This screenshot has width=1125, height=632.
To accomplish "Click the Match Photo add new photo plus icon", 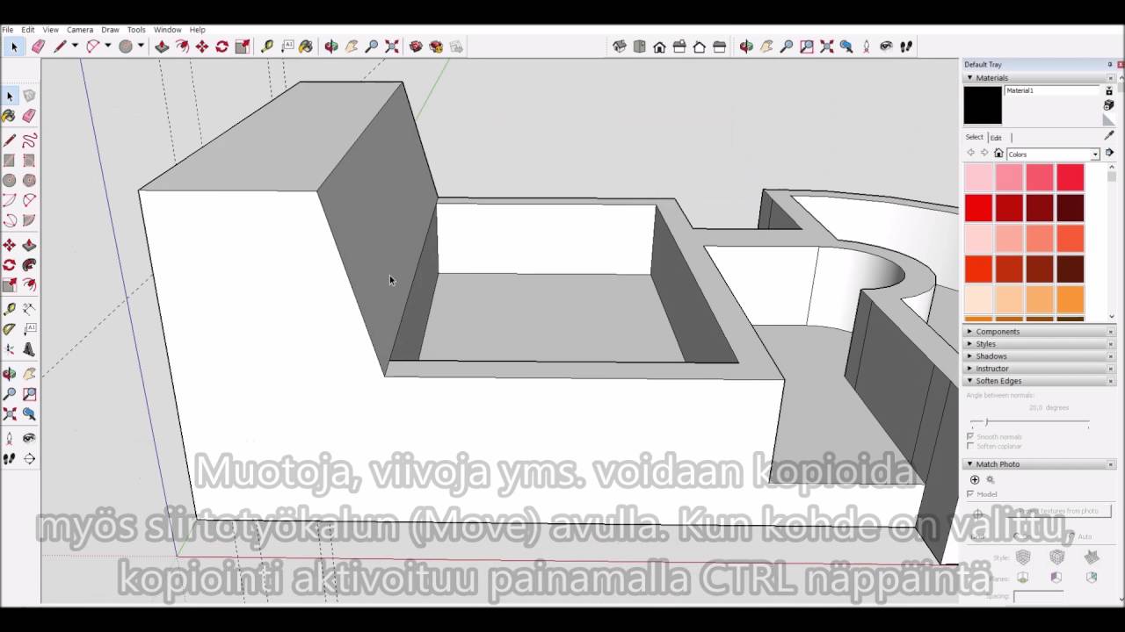I will [x=975, y=479].
